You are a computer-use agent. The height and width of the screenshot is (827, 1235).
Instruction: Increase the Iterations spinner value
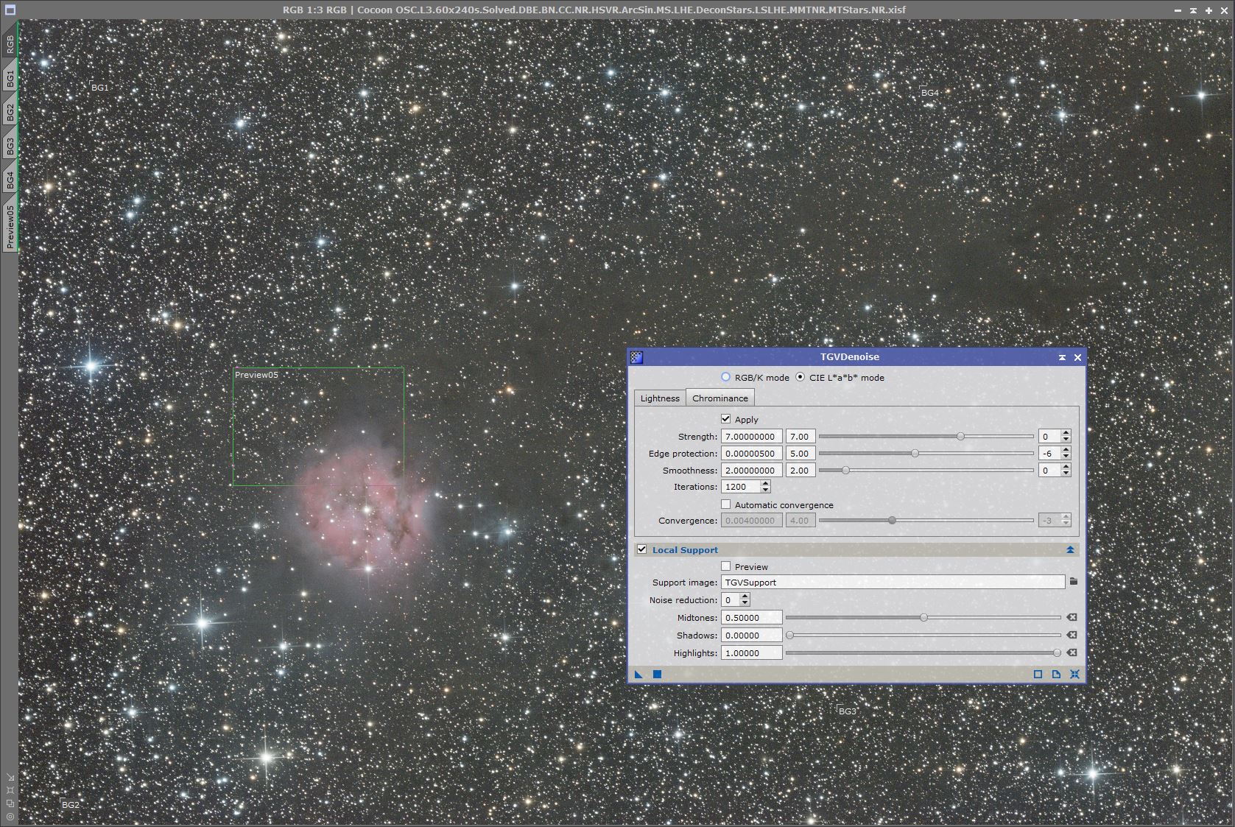tap(766, 484)
